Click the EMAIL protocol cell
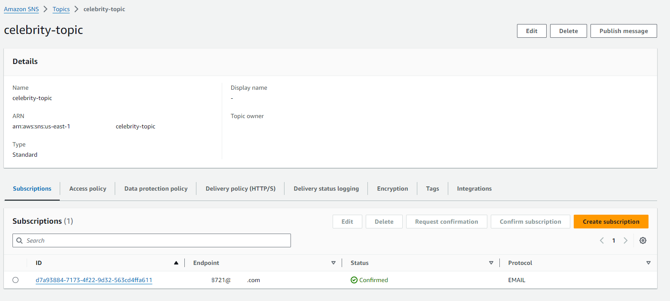Viewport: 670px width, 301px height. [517, 280]
